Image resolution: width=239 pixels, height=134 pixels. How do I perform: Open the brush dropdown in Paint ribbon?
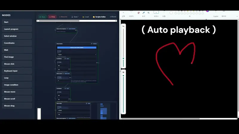(x=156, y=12)
